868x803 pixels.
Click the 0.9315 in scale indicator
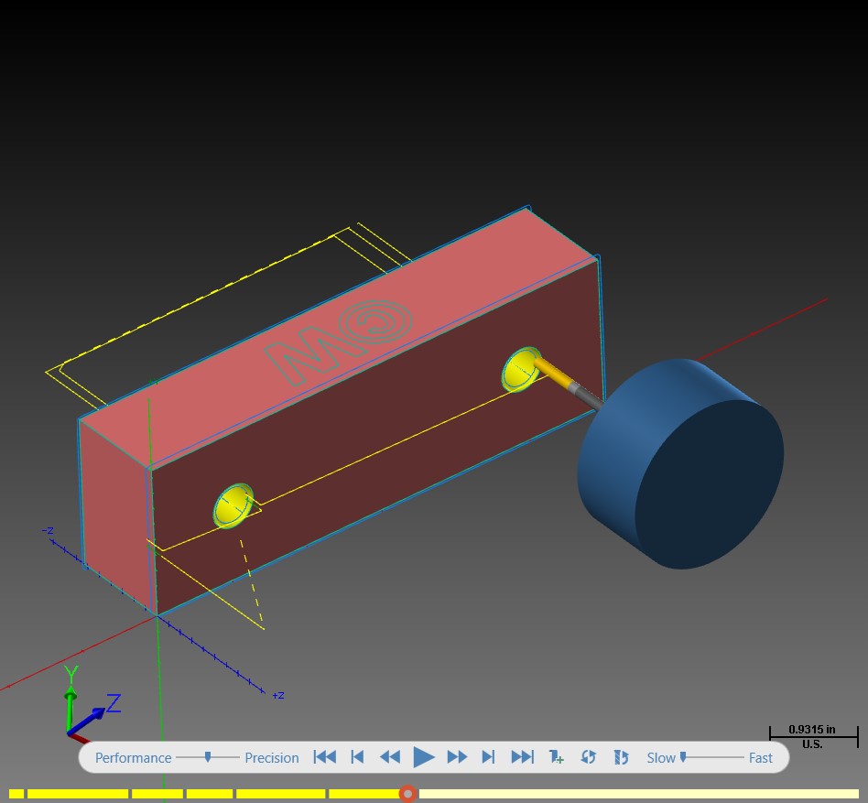tap(813, 736)
